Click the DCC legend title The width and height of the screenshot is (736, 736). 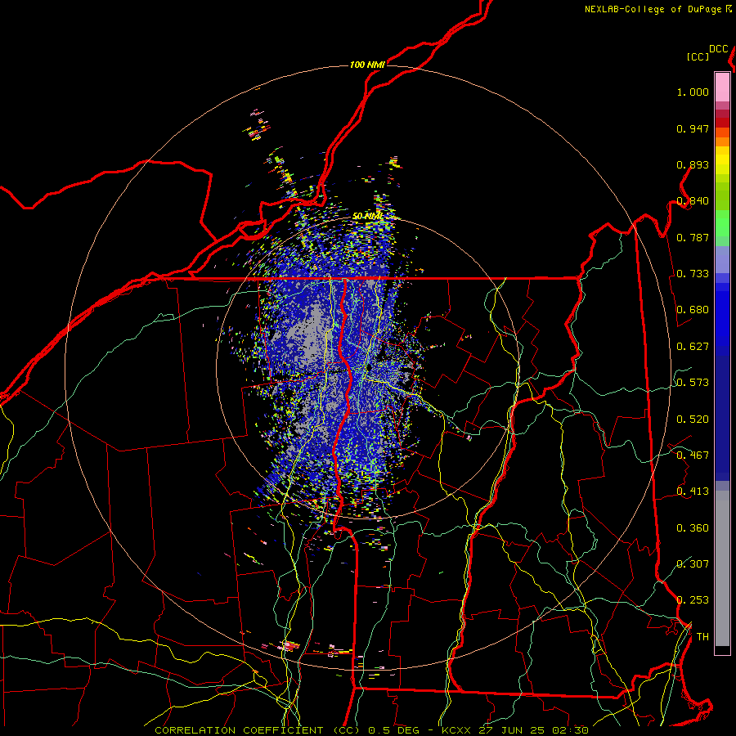tap(719, 49)
